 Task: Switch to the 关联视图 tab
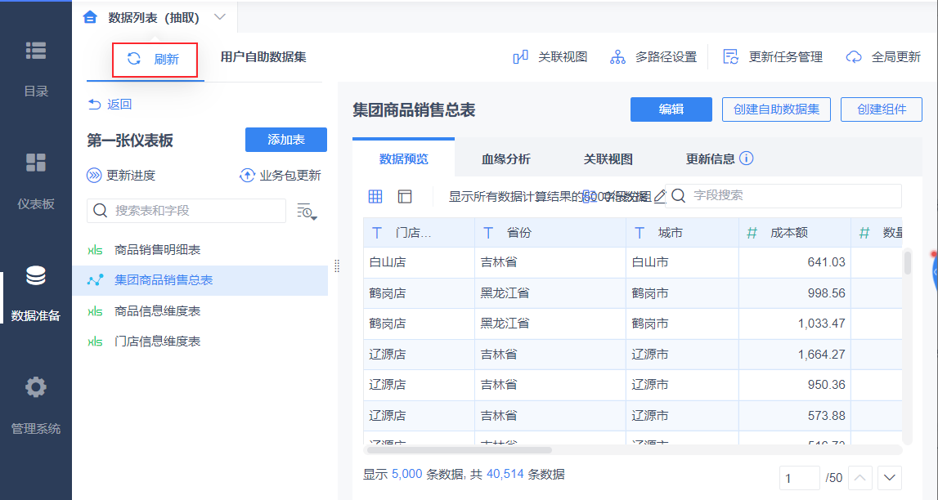(x=608, y=158)
